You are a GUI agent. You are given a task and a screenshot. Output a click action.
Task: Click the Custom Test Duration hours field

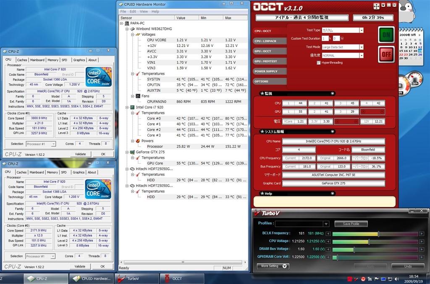324,39
